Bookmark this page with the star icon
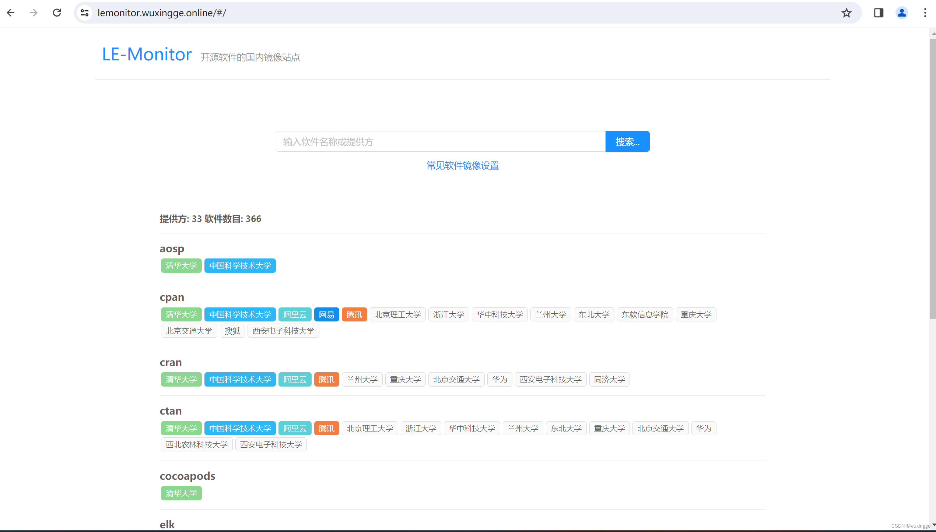This screenshot has height=532, width=936. 846,13
